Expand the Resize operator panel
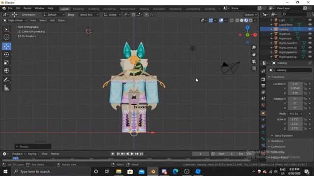Image resolution: width=314 pixels, height=176 pixels. pyautogui.click(x=33, y=147)
